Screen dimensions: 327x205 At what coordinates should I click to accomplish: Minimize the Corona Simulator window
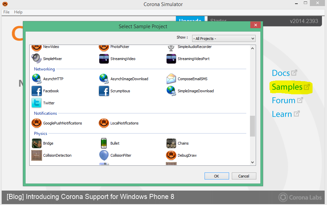tap(296, 4)
